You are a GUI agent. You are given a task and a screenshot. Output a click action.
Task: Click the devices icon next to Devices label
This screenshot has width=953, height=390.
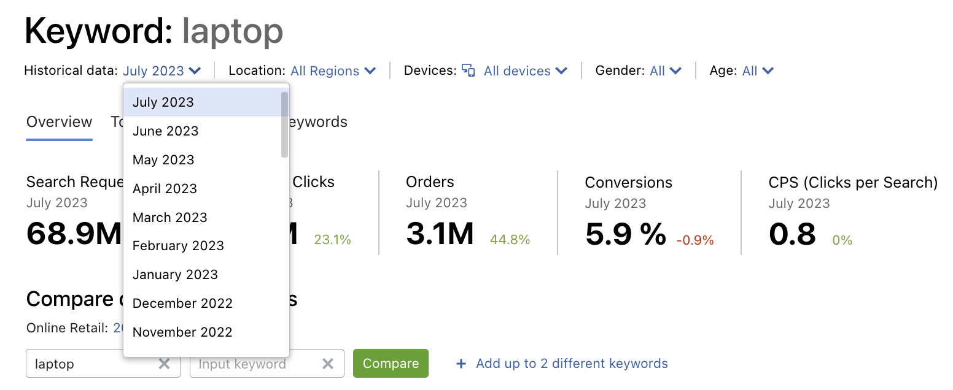[468, 71]
